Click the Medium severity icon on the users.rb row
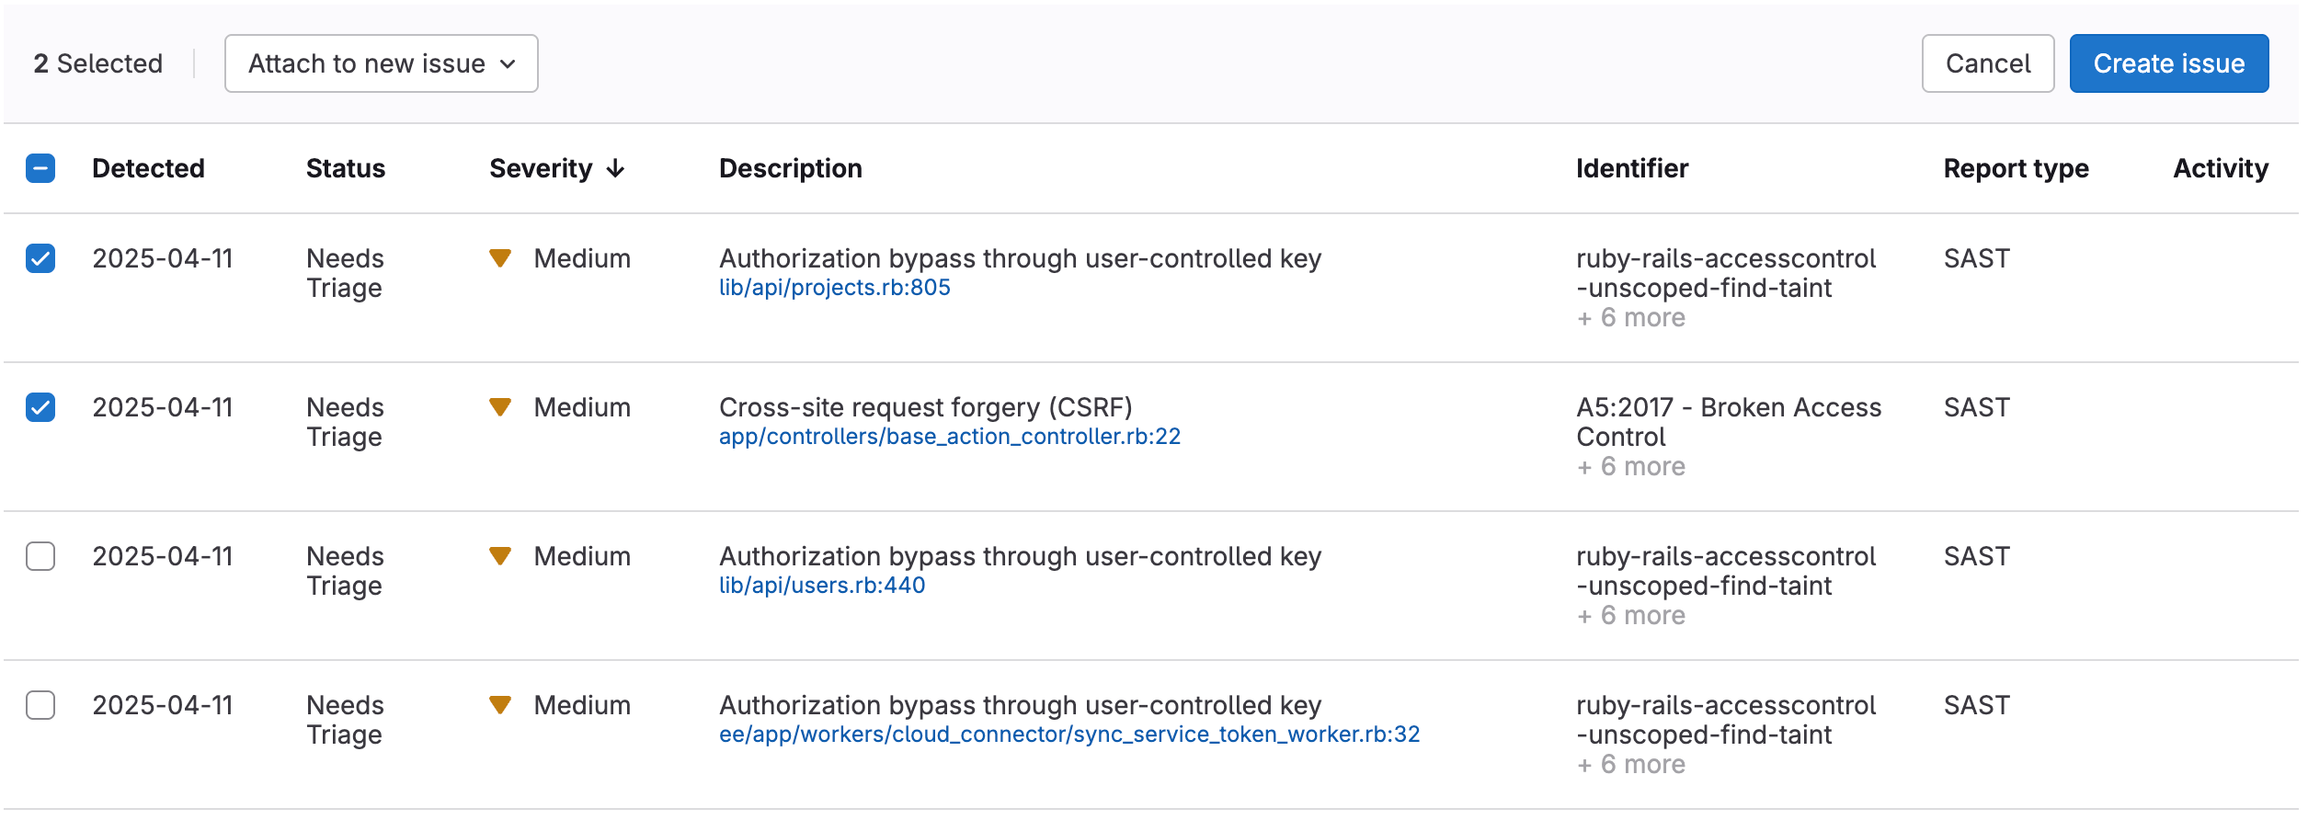2308x820 pixels. coord(502,557)
